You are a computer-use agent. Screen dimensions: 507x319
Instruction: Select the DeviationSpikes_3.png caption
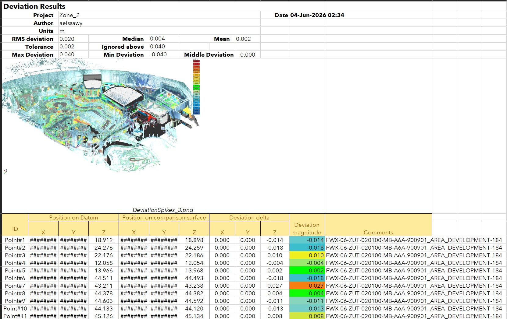[x=163, y=210]
